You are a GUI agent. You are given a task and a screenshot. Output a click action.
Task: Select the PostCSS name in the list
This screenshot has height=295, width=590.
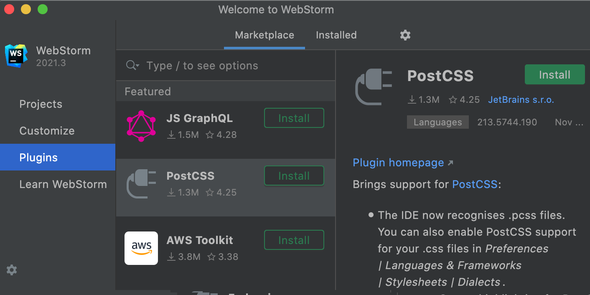pyautogui.click(x=191, y=176)
